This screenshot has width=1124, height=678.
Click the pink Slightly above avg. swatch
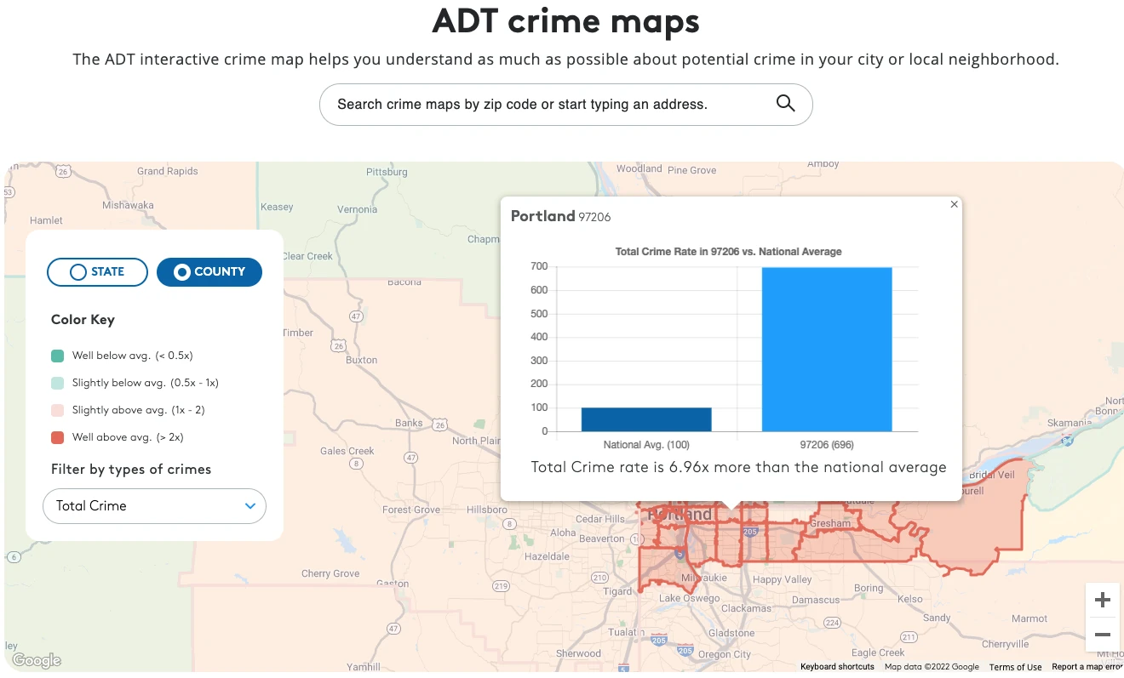coord(58,410)
